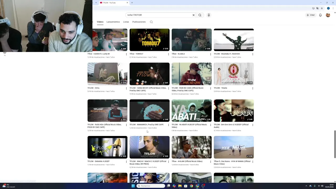Open the HANA MCHIT video thumbnail
The height and width of the screenshot is (189, 336).
point(149,74)
